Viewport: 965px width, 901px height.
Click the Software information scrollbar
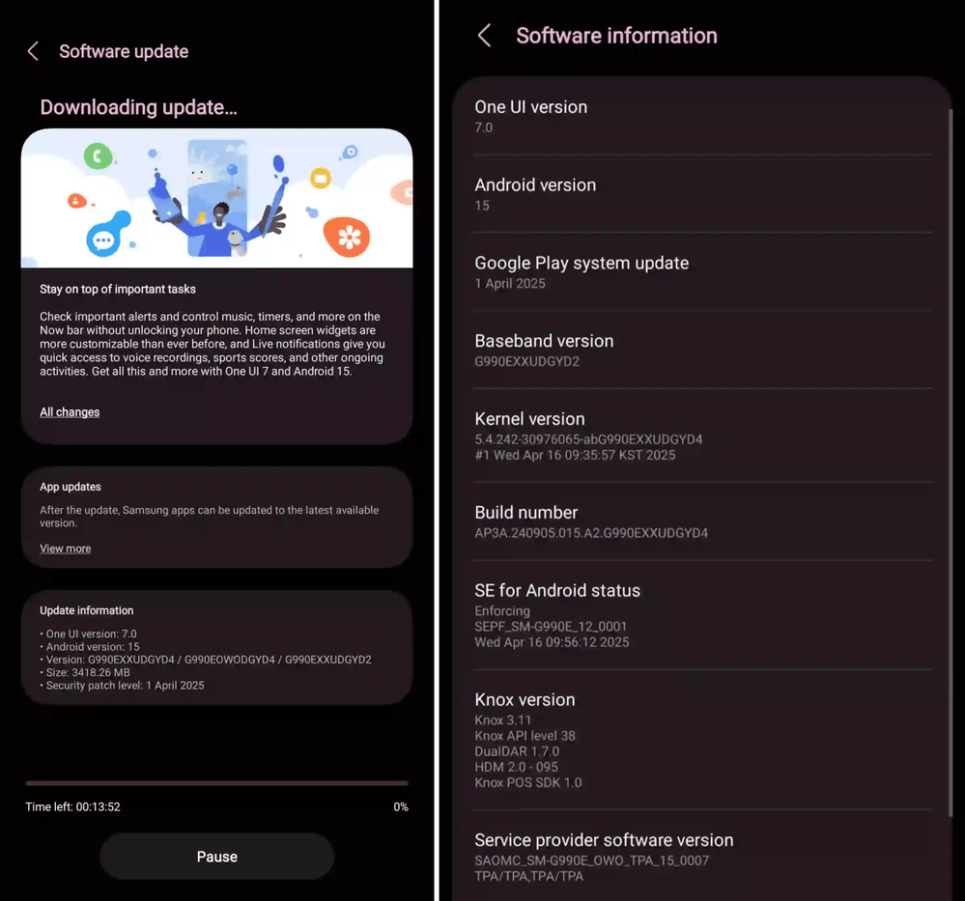pos(951,462)
